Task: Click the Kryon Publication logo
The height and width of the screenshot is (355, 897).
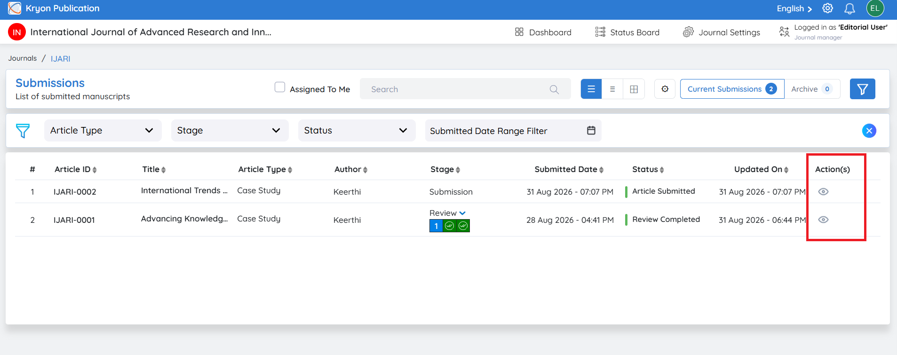Action: 15,8
